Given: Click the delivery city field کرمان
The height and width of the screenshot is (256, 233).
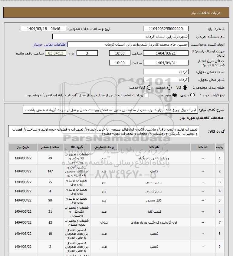Looking at the screenshot, I should pyautogui.click(x=166, y=79).
